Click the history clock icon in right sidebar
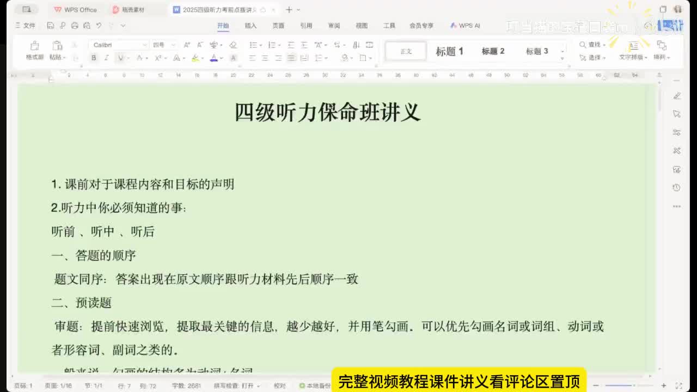Image resolution: width=697 pixels, height=392 pixels. 677,187
